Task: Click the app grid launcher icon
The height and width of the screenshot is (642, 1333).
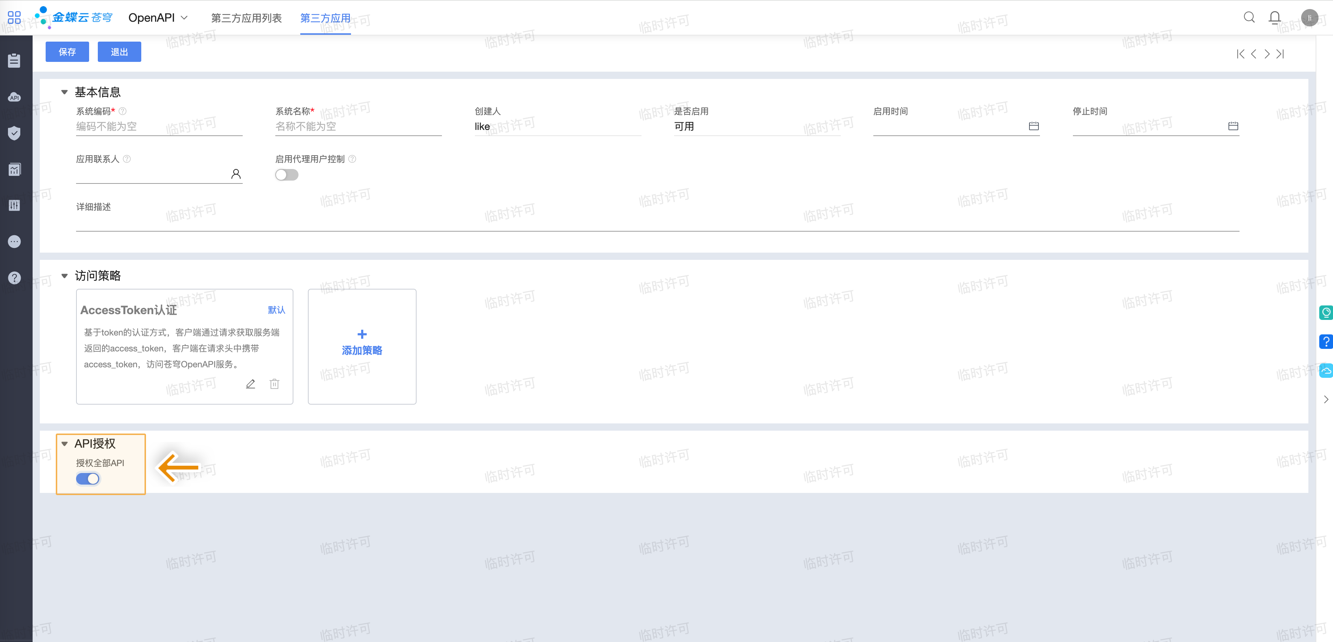Action: tap(14, 18)
